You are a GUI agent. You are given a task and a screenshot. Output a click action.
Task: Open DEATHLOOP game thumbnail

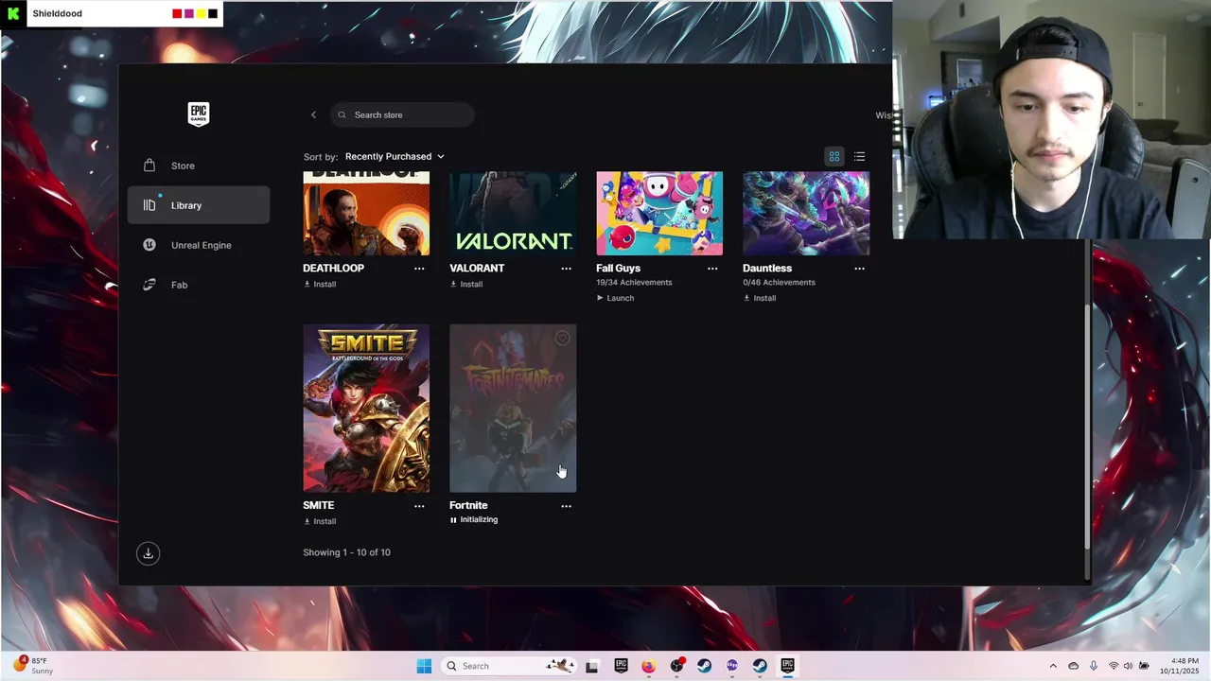click(366, 214)
